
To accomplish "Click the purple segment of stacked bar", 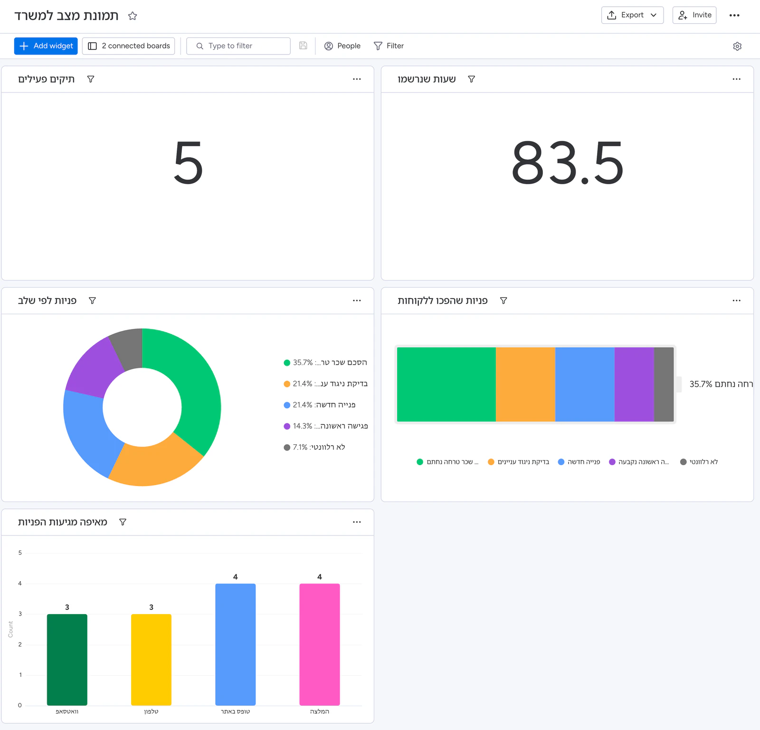I will click(634, 384).
